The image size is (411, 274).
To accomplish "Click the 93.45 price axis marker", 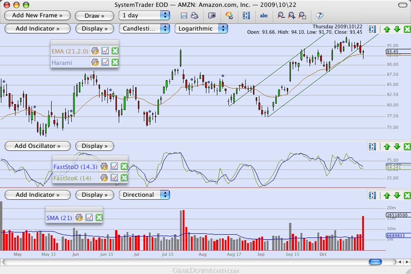I will [398, 52].
